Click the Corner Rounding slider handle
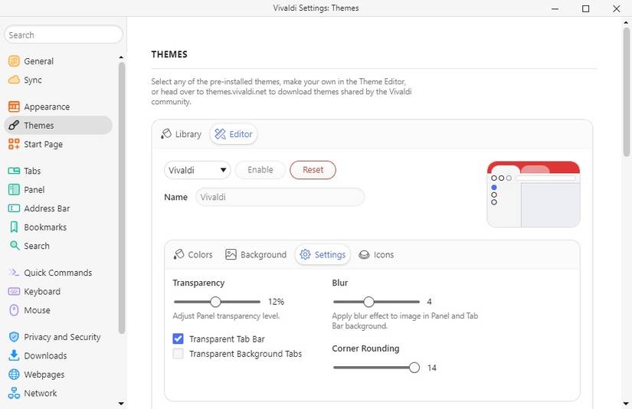Screen dimensions: 632x409 414,368
